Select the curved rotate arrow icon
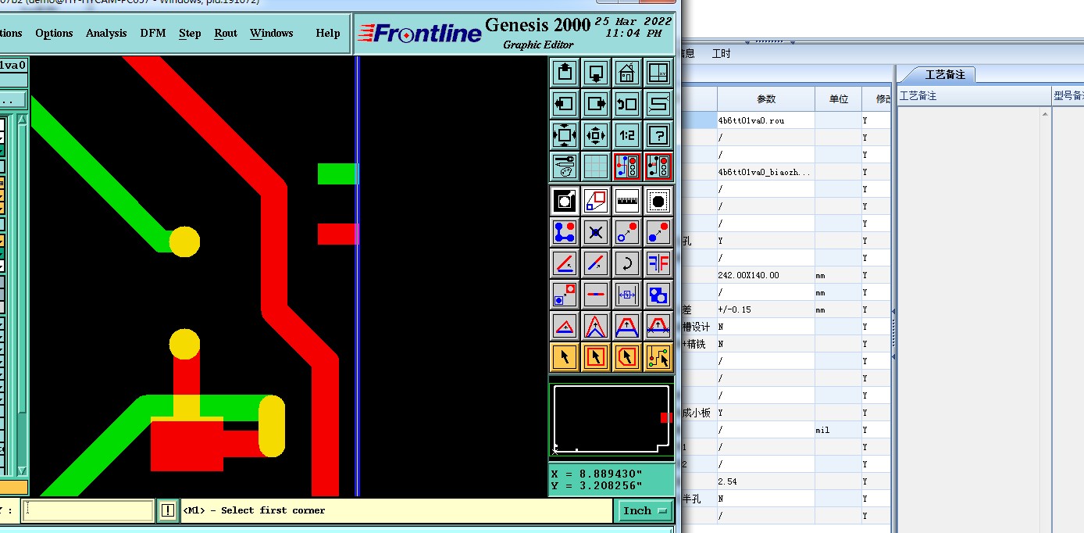1084x533 pixels. coord(627,263)
